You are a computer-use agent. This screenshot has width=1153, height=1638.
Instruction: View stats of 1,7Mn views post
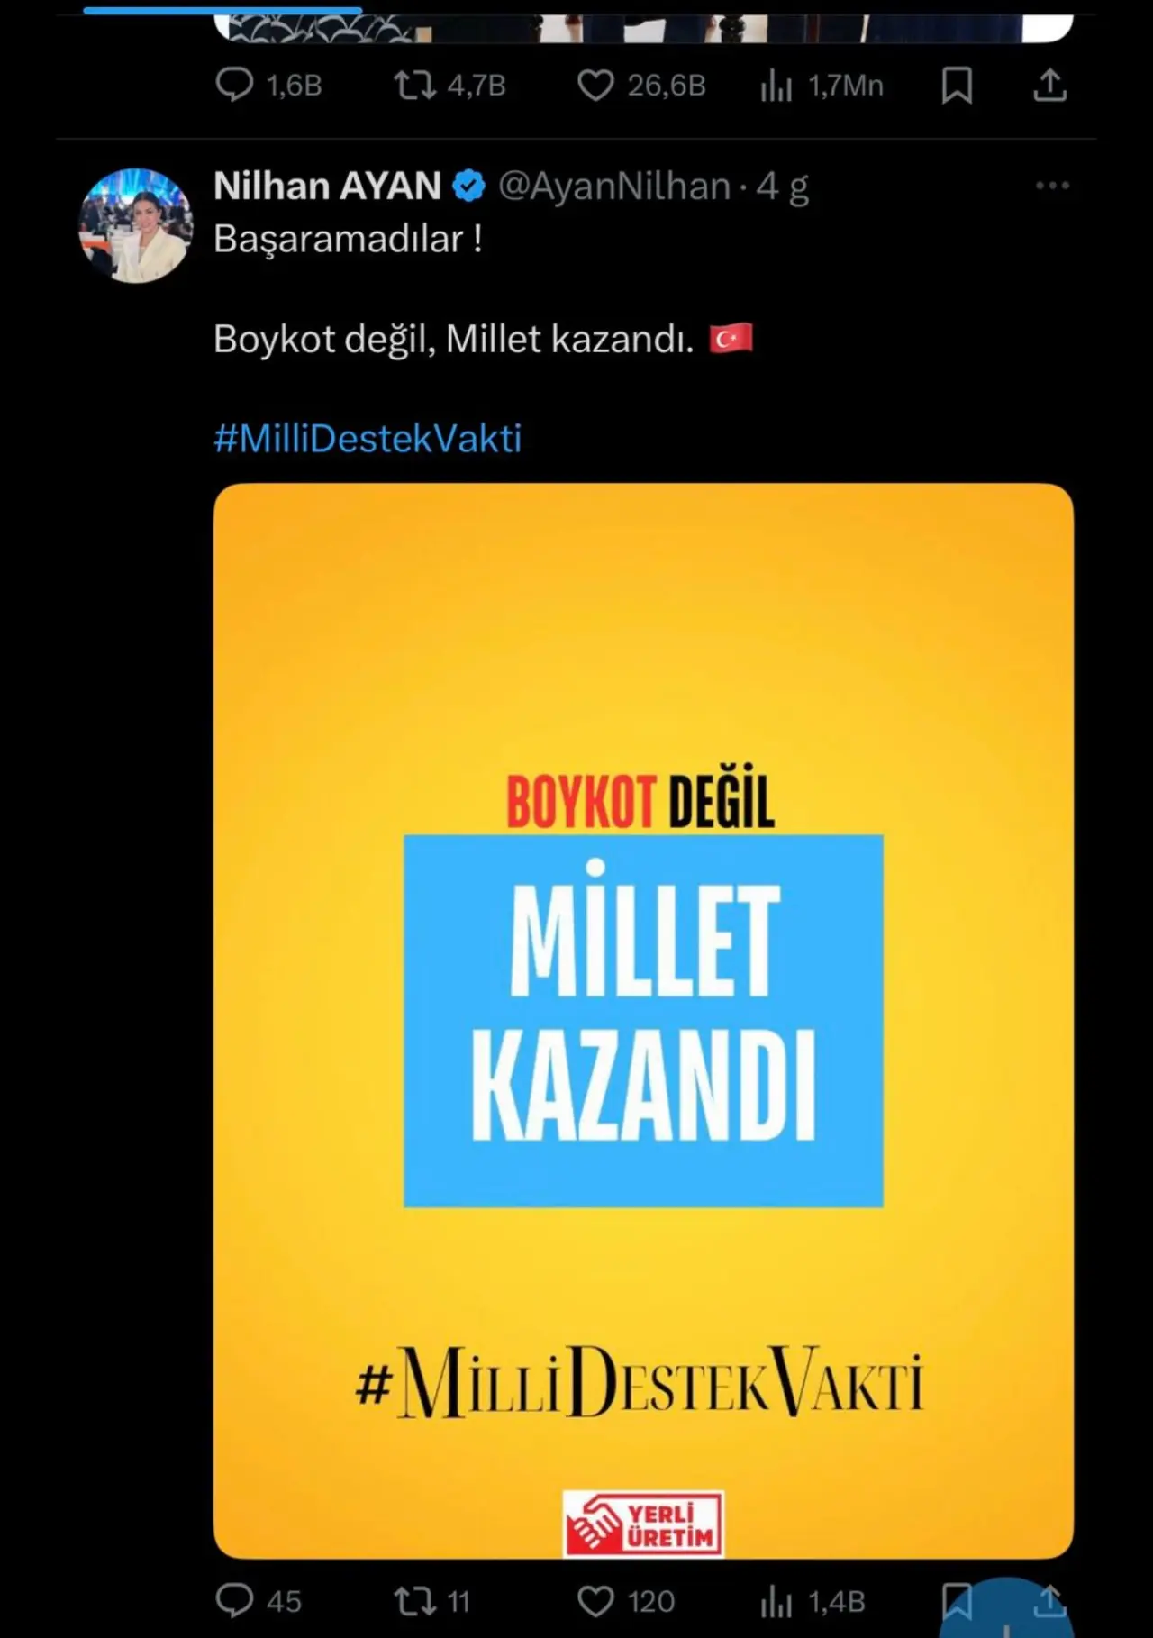[x=821, y=86]
